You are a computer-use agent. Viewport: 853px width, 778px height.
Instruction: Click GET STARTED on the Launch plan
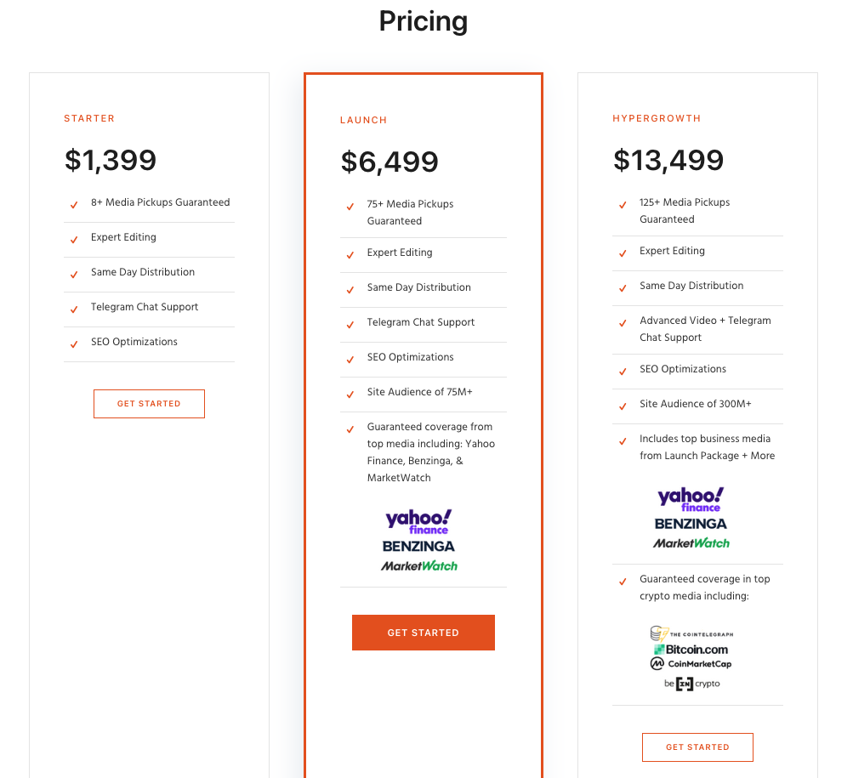tap(423, 632)
